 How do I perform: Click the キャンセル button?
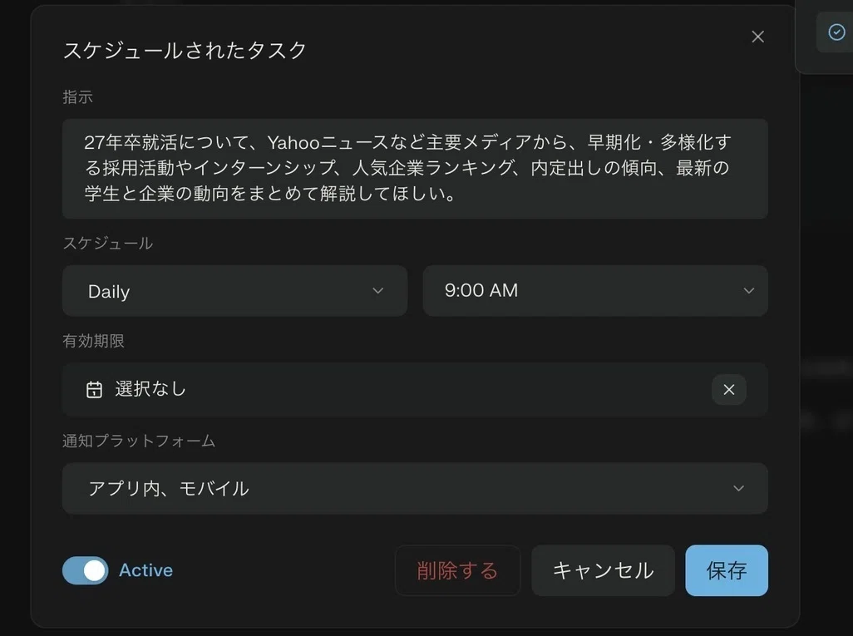click(x=603, y=570)
